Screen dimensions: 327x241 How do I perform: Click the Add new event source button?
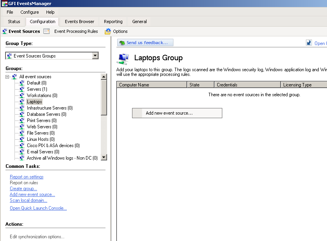(x=177, y=113)
